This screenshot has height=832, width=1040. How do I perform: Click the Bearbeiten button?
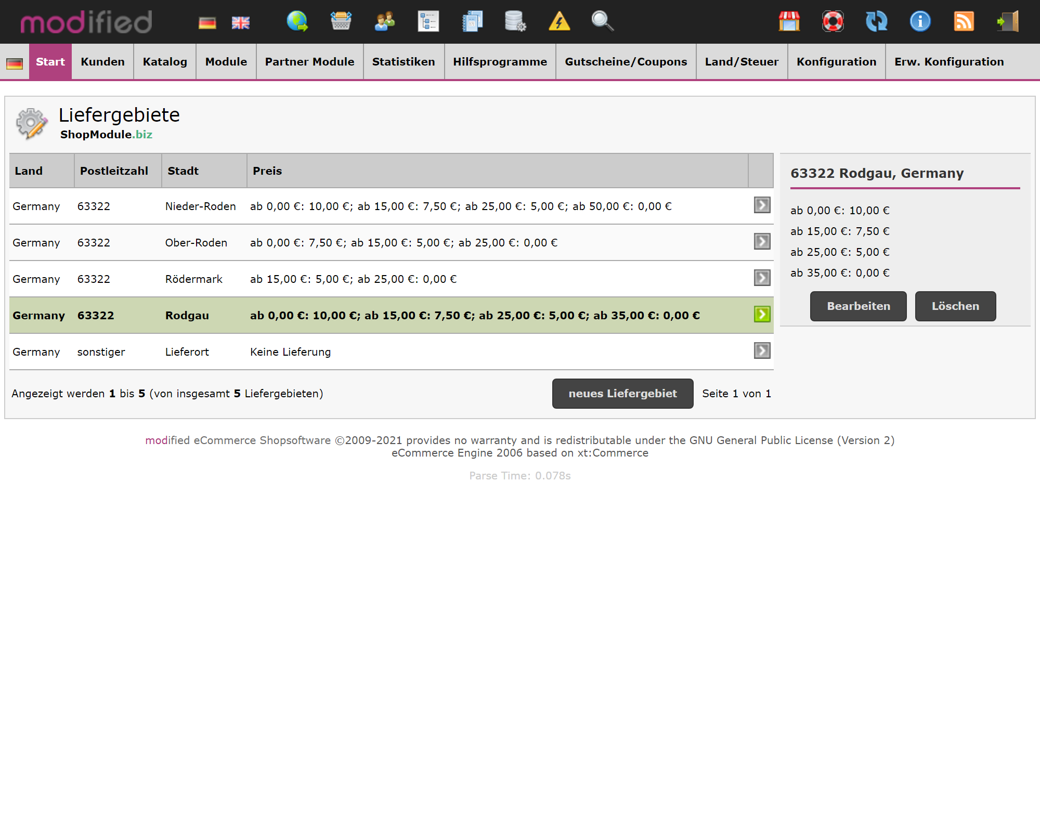pyautogui.click(x=858, y=306)
